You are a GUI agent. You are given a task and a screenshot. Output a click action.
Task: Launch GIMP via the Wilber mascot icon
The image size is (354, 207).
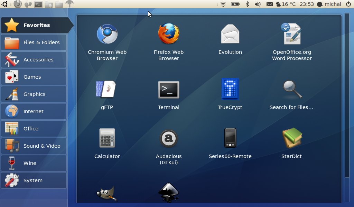pyautogui.click(x=107, y=193)
